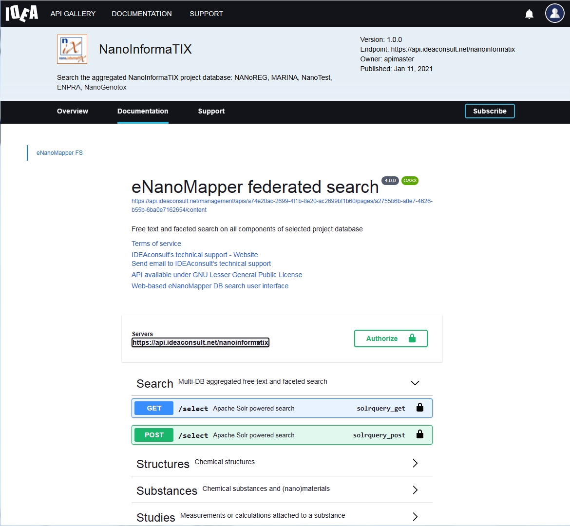Expand the Structures section
This screenshot has height=526, width=570.
[415, 463]
